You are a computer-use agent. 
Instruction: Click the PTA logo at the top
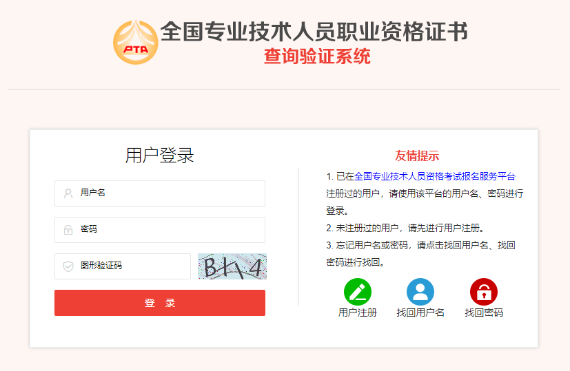coord(135,43)
